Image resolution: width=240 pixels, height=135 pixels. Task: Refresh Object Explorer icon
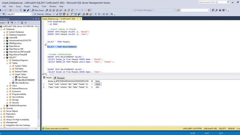click(22, 22)
